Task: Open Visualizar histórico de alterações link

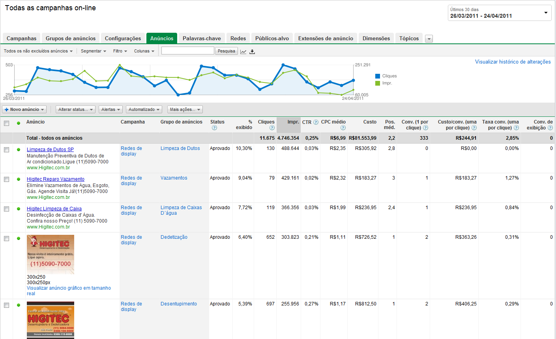Action: [x=513, y=62]
